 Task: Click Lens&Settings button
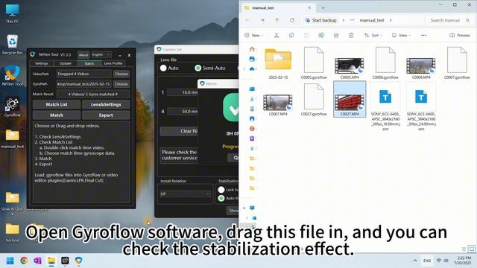pyautogui.click(x=106, y=104)
